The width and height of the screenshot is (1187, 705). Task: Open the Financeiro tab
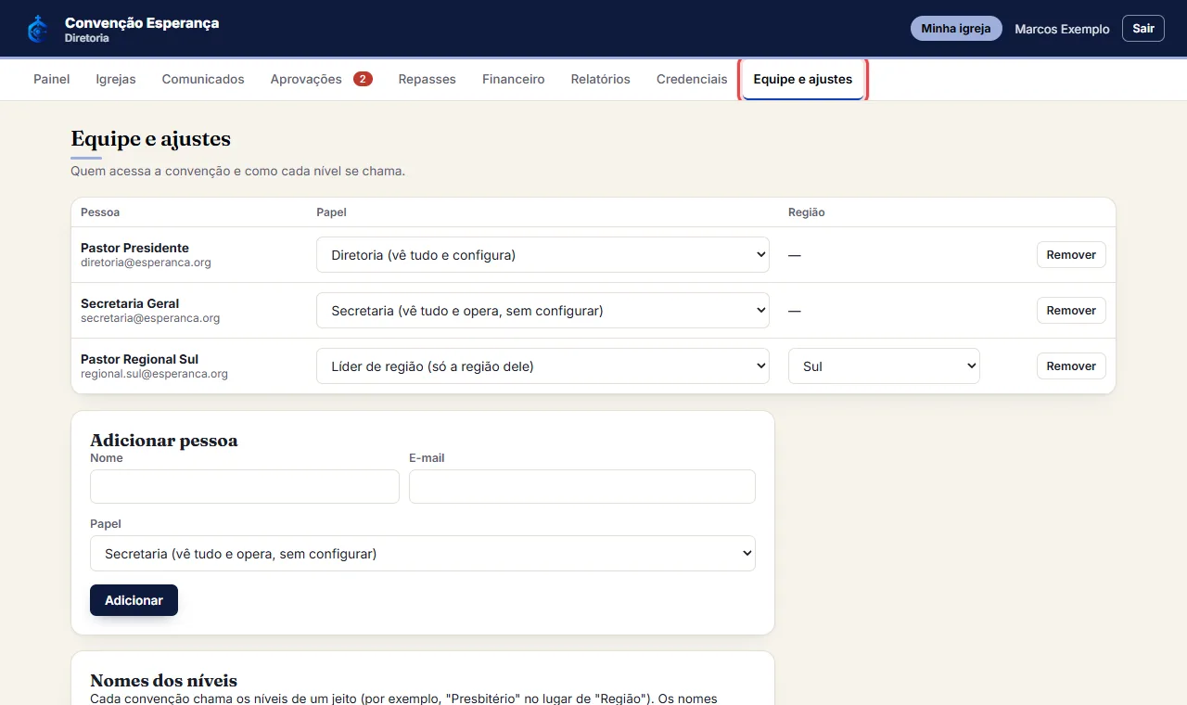click(x=514, y=79)
